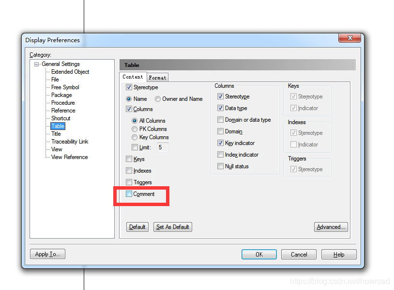
Task: Click the Default button
Action: click(137, 227)
